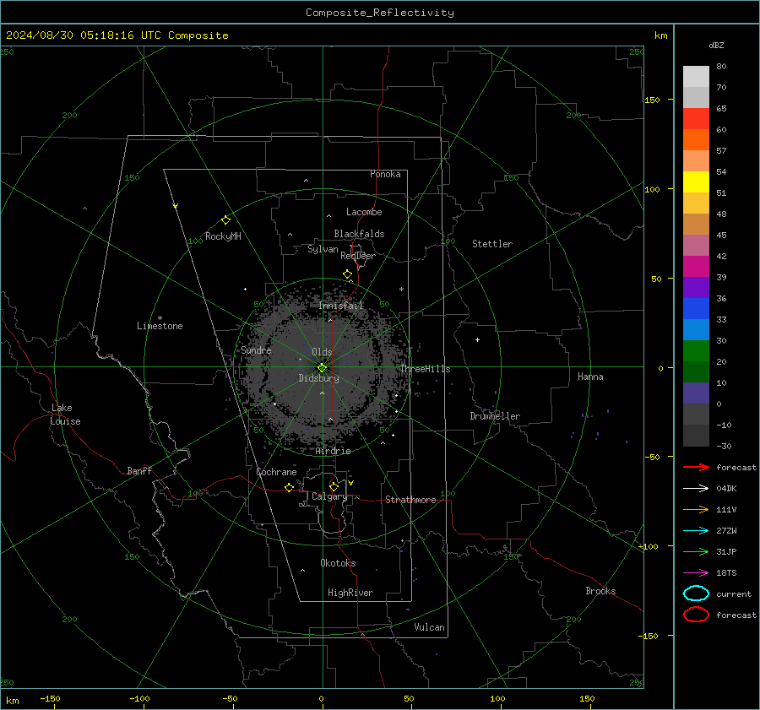Click the Didsbury city label
Image resolution: width=760 pixels, height=710 pixels.
tap(319, 378)
